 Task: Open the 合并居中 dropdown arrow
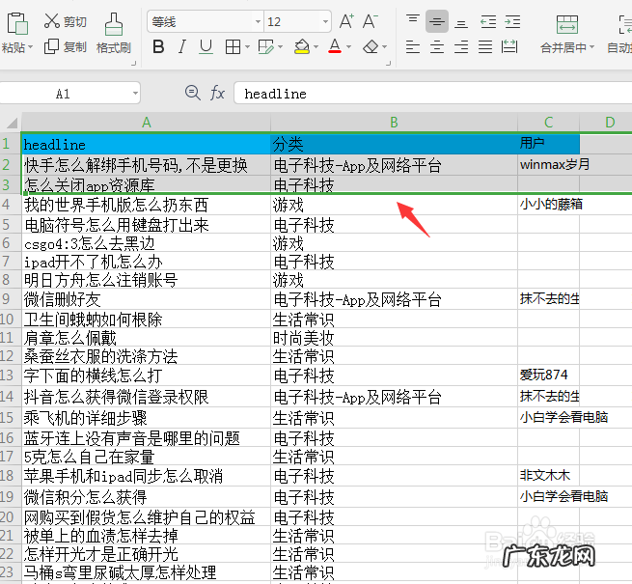[591, 47]
